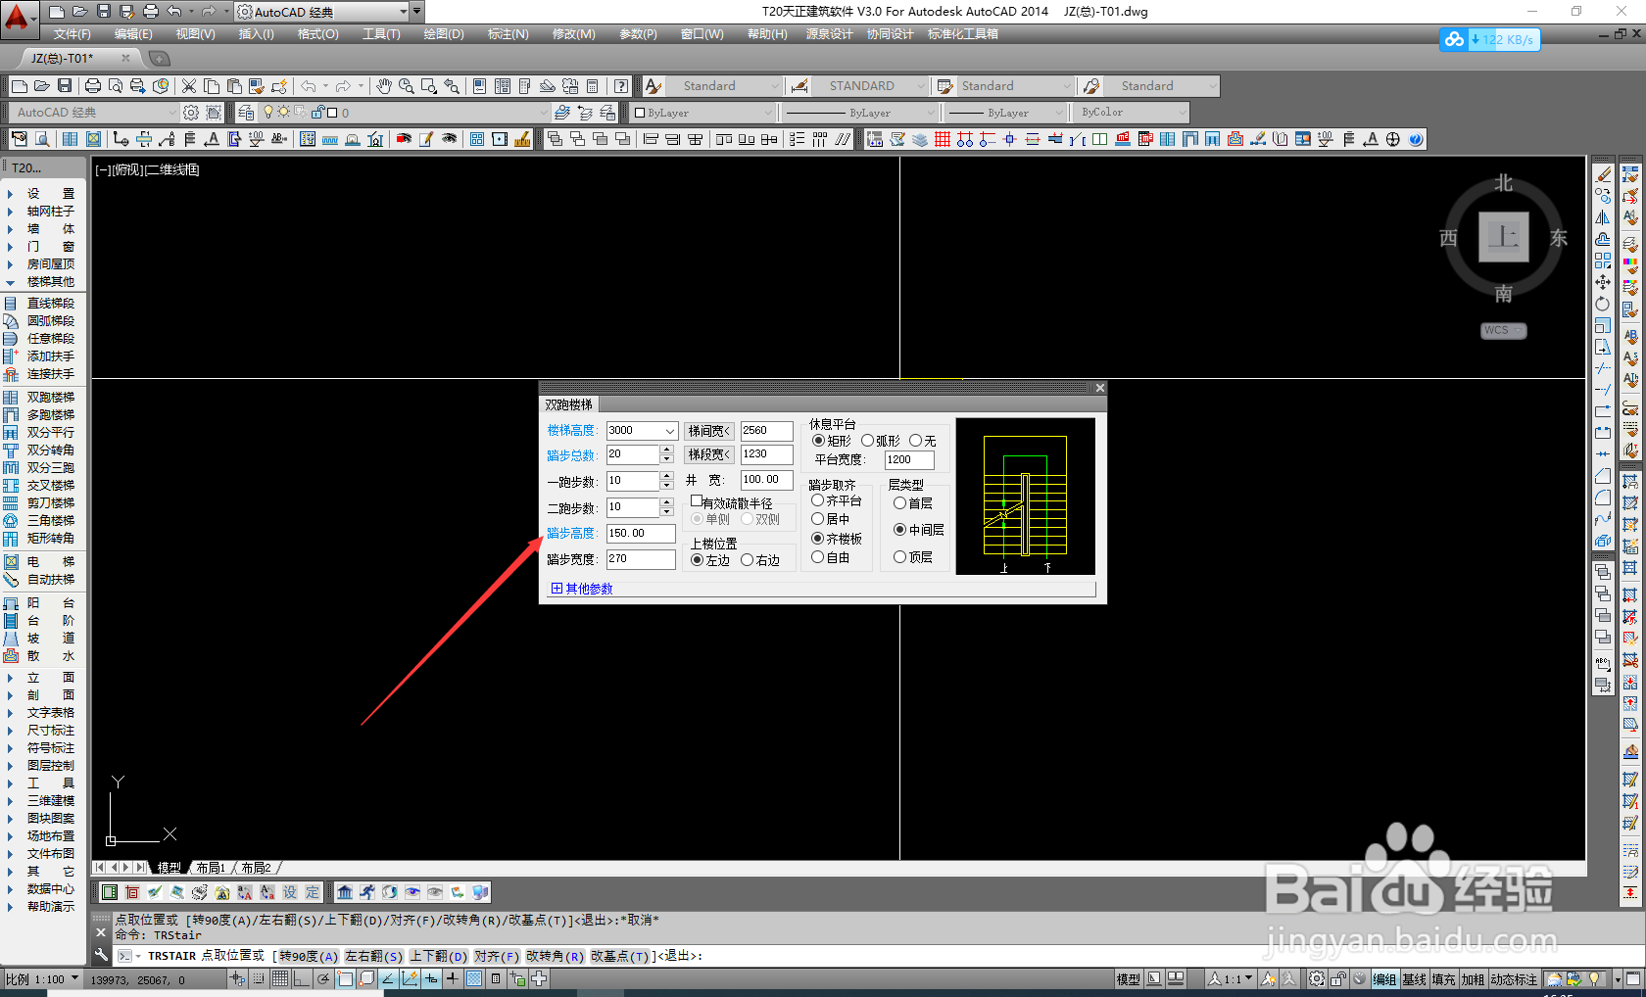Open the 绘图(D) menu
The width and height of the screenshot is (1646, 997).
(444, 34)
